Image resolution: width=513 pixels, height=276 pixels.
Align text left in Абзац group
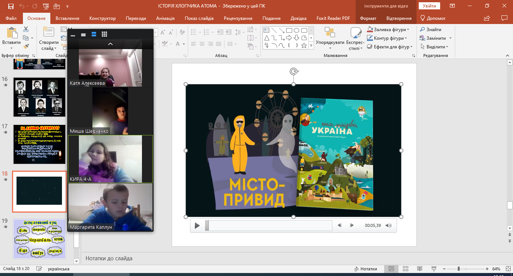(x=193, y=44)
